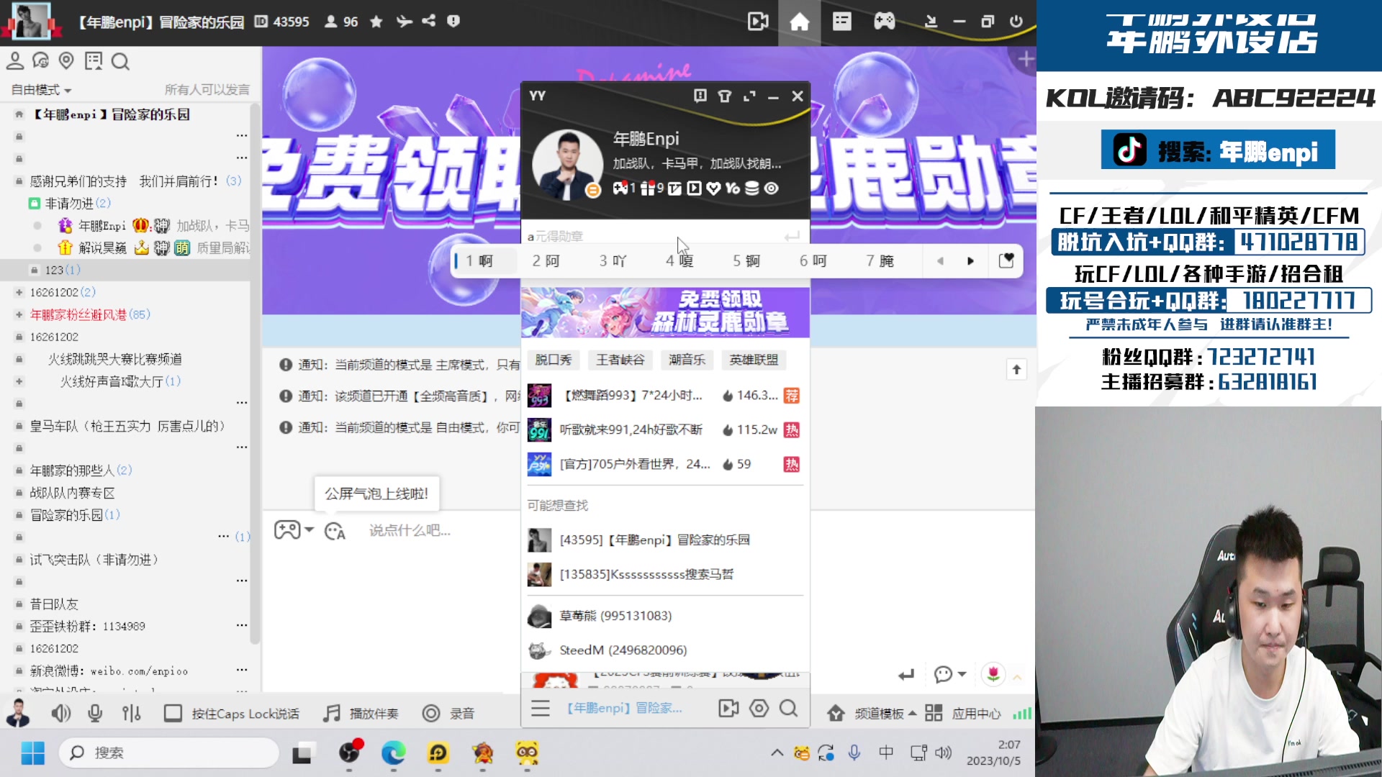Open Windows Start menu
The width and height of the screenshot is (1382, 777).
pos(32,753)
